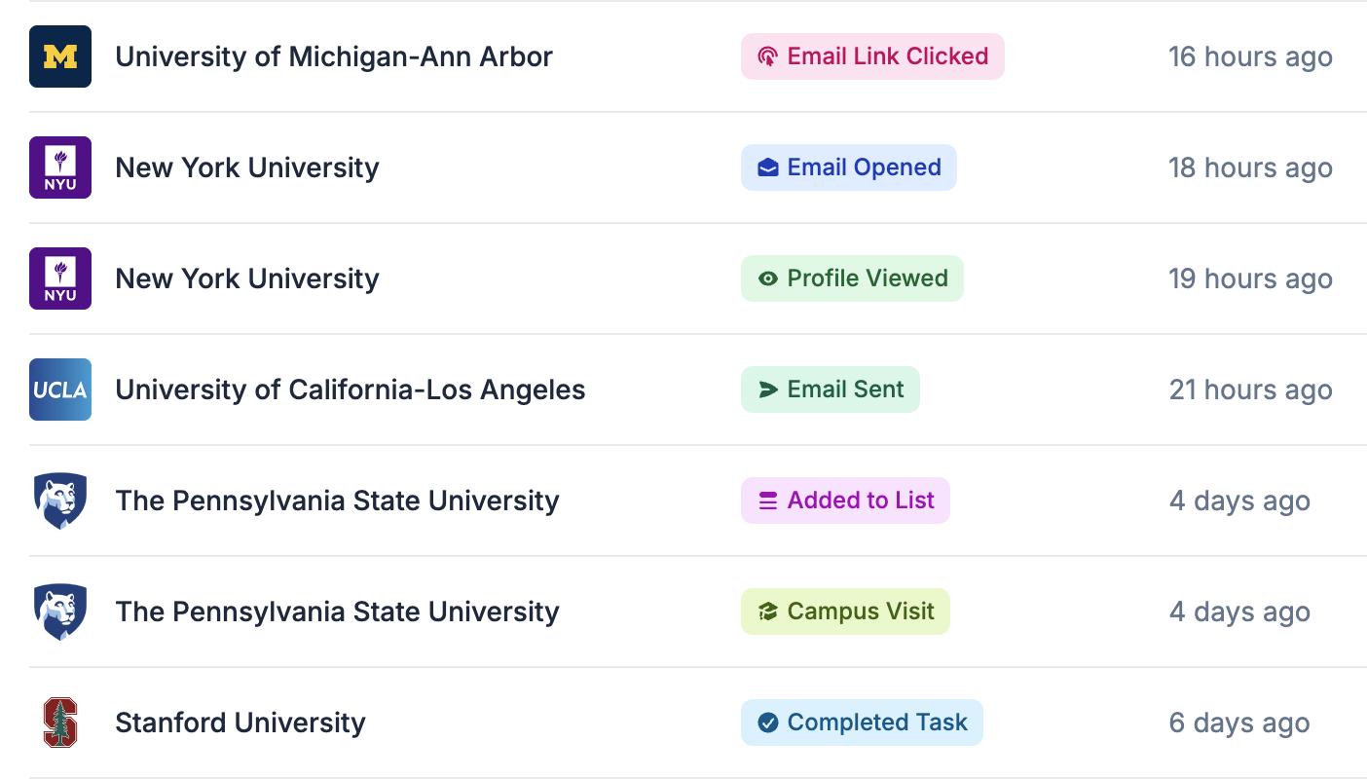Screen dimensions: 1367x779
Task: Select the Stanford University tree logo
Action: point(60,723)
